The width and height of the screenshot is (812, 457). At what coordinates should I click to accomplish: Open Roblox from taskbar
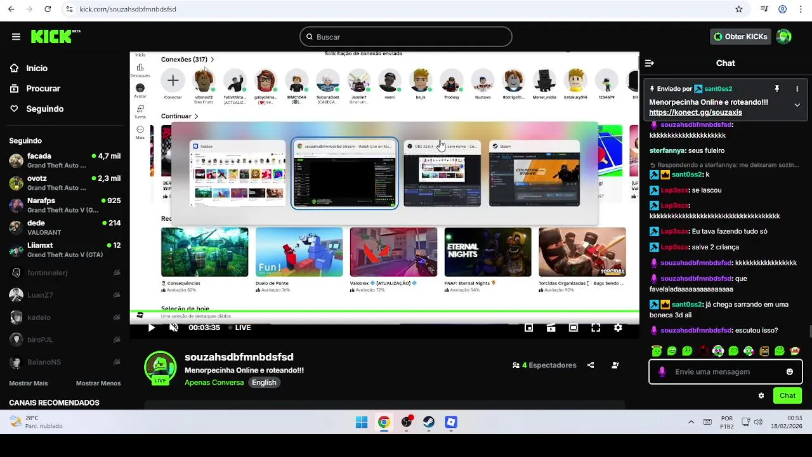(x=451, y=422)
